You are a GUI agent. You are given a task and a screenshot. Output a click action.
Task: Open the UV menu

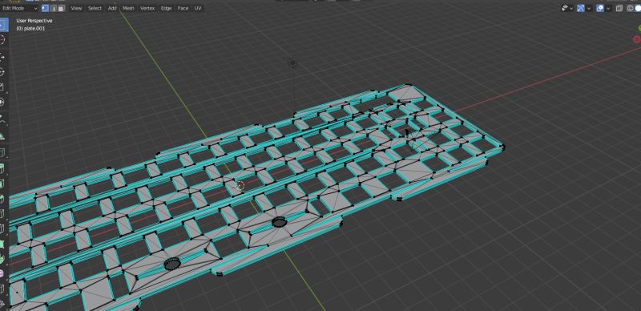pyautogui.click(x=198, y=8)
